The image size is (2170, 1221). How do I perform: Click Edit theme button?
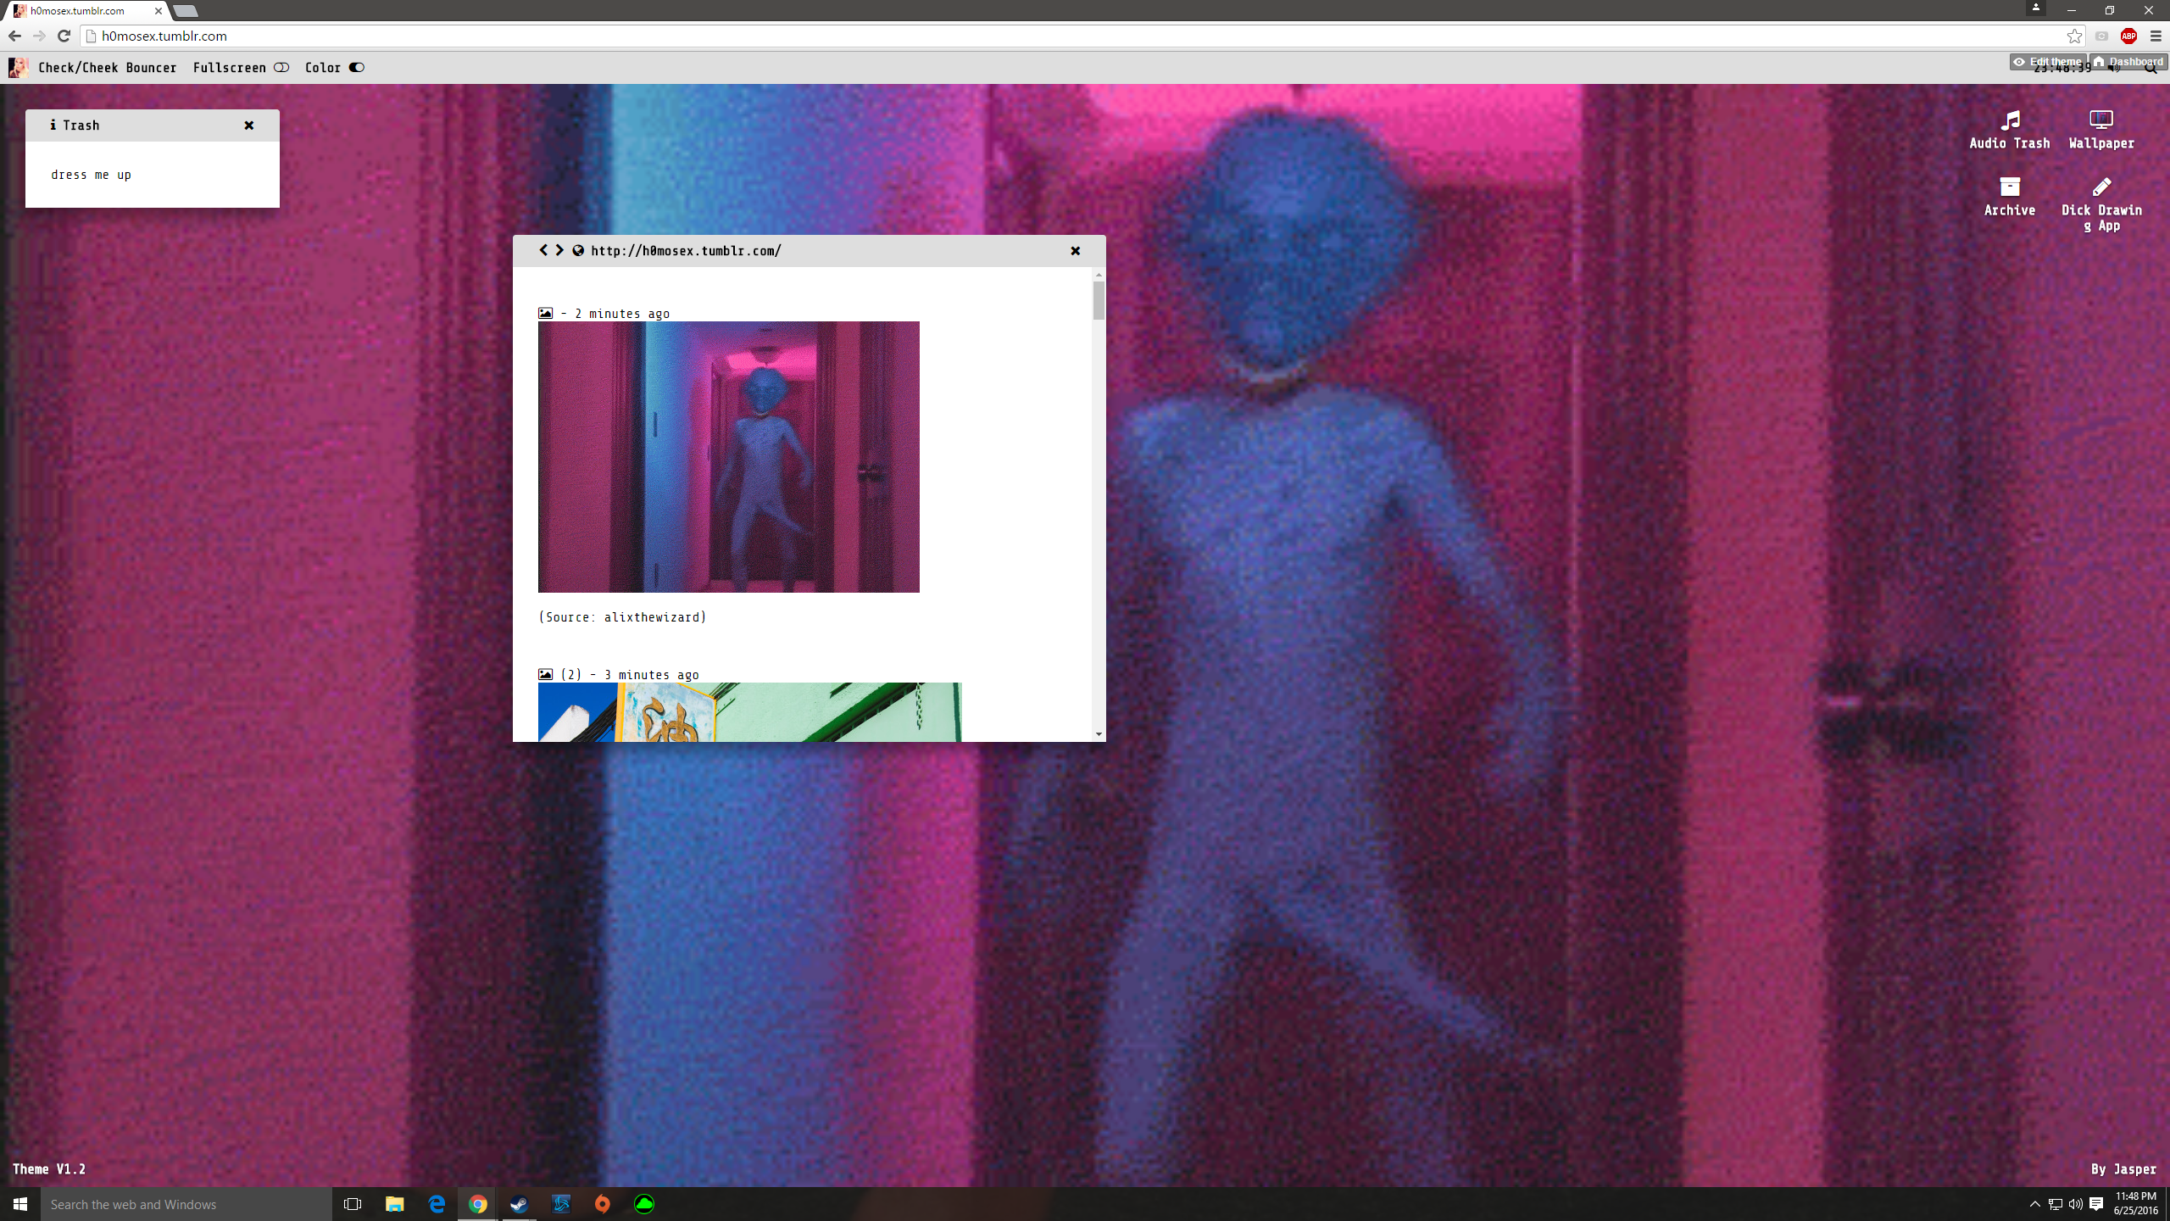tap(2047, 62)
